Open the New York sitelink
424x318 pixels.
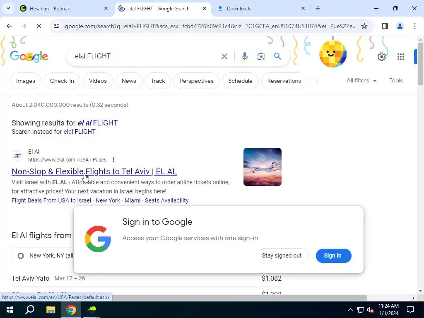tap(108, 200)
